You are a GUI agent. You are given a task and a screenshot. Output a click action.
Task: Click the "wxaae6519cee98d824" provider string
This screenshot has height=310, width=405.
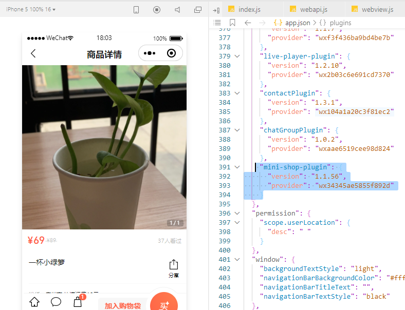[x=355, y=148]
